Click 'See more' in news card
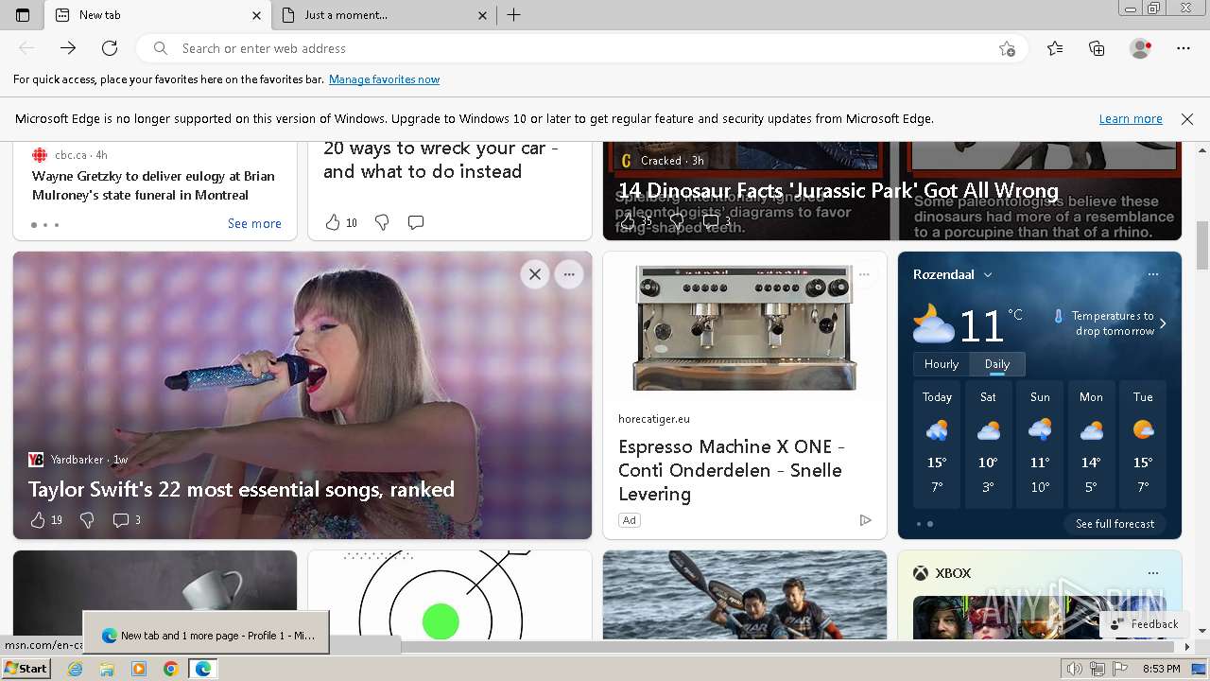The image size is (1210, 681). click(x=254, y=224)
